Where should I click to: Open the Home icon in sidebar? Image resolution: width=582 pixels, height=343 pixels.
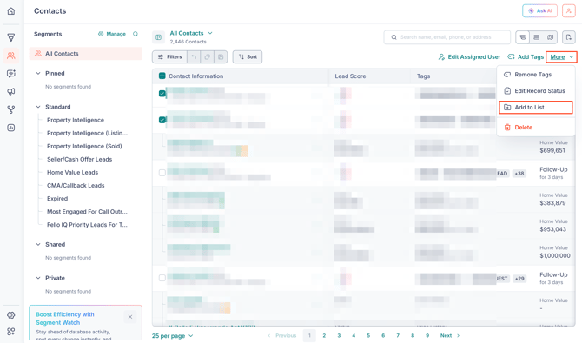pyautogui.click(x=11, y=11)
